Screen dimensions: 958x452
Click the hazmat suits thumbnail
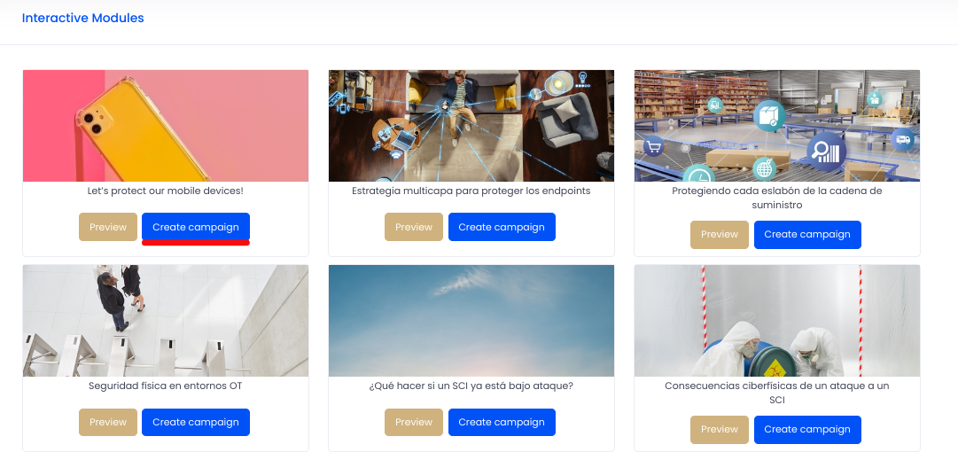(x=777, y=321)
